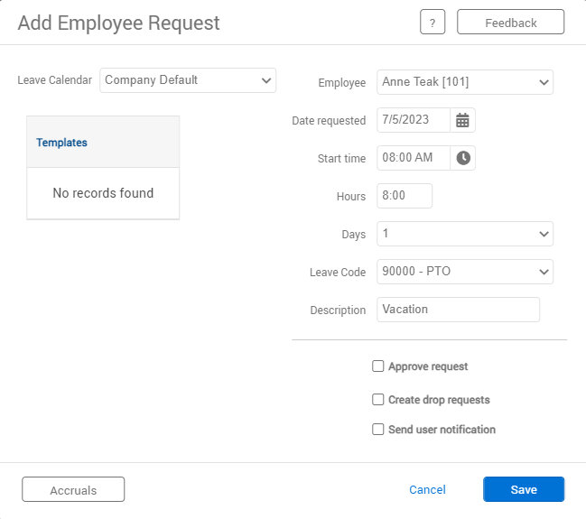Cancel the employee request

(427, 489)
